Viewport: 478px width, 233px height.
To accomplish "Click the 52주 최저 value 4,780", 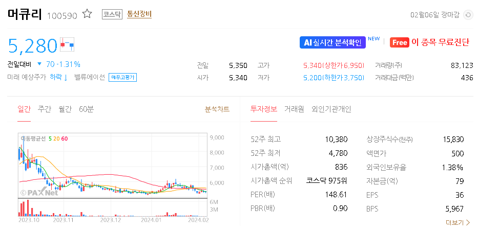I will 338,153.
